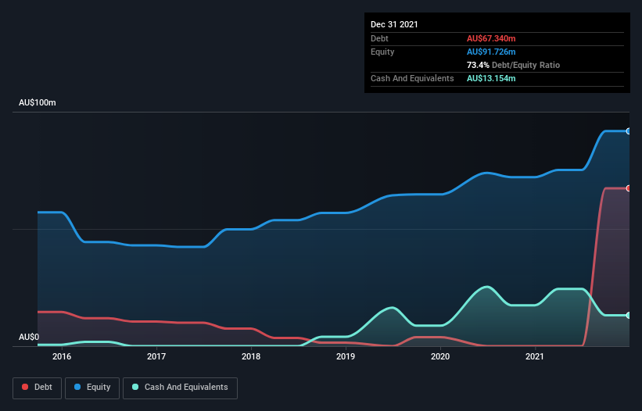Click the 2017 x-axis label

coord(156,356)
